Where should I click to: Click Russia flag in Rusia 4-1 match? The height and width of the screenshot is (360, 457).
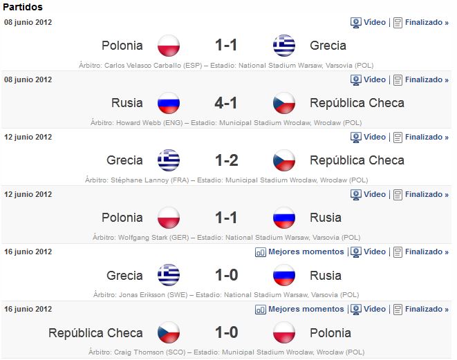click(x=169, y=103)
